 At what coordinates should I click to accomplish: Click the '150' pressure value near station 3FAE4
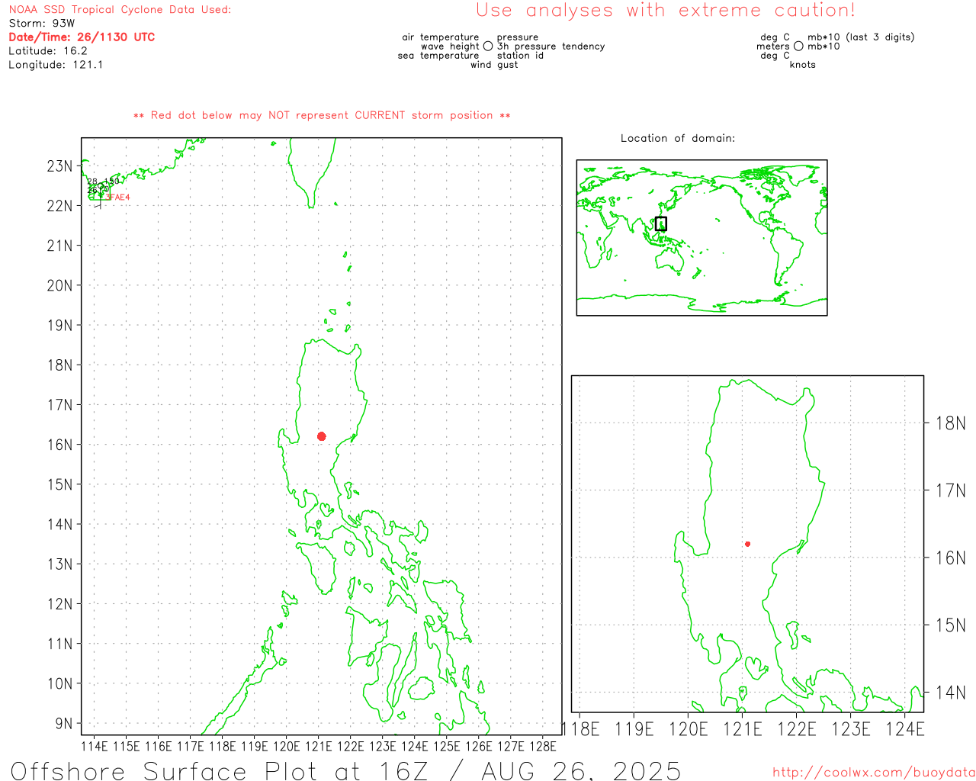tap(111, 181)
